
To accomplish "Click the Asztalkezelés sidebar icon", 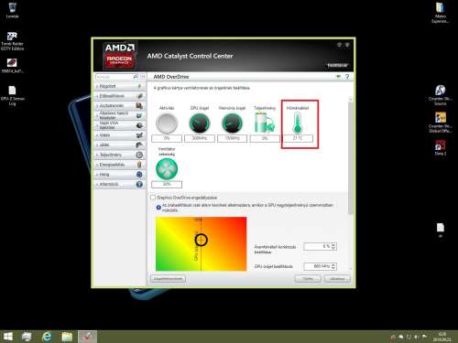I will click(139, 106).
